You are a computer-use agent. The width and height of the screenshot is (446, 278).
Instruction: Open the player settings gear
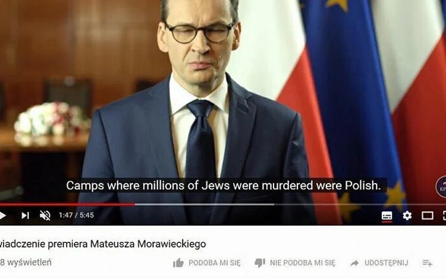tap(407, 216)
